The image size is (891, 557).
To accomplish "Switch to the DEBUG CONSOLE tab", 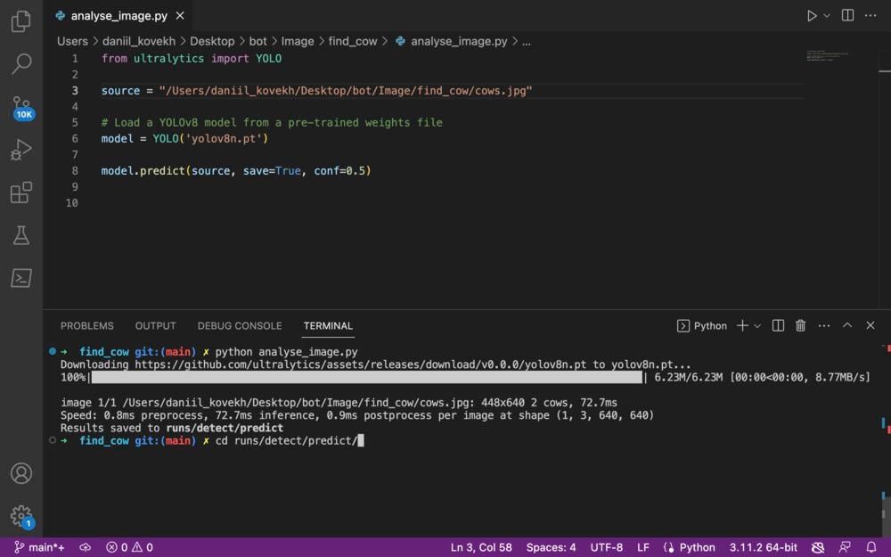I will click(239, 326).
